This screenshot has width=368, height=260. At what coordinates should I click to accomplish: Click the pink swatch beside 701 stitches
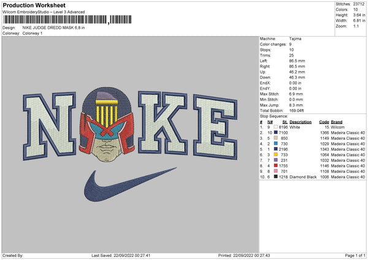[x=276, y=171]
